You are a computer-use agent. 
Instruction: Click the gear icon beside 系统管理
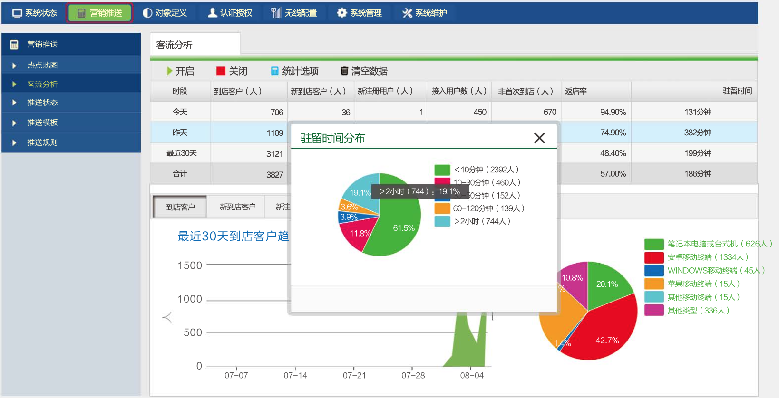pos(342,13)
